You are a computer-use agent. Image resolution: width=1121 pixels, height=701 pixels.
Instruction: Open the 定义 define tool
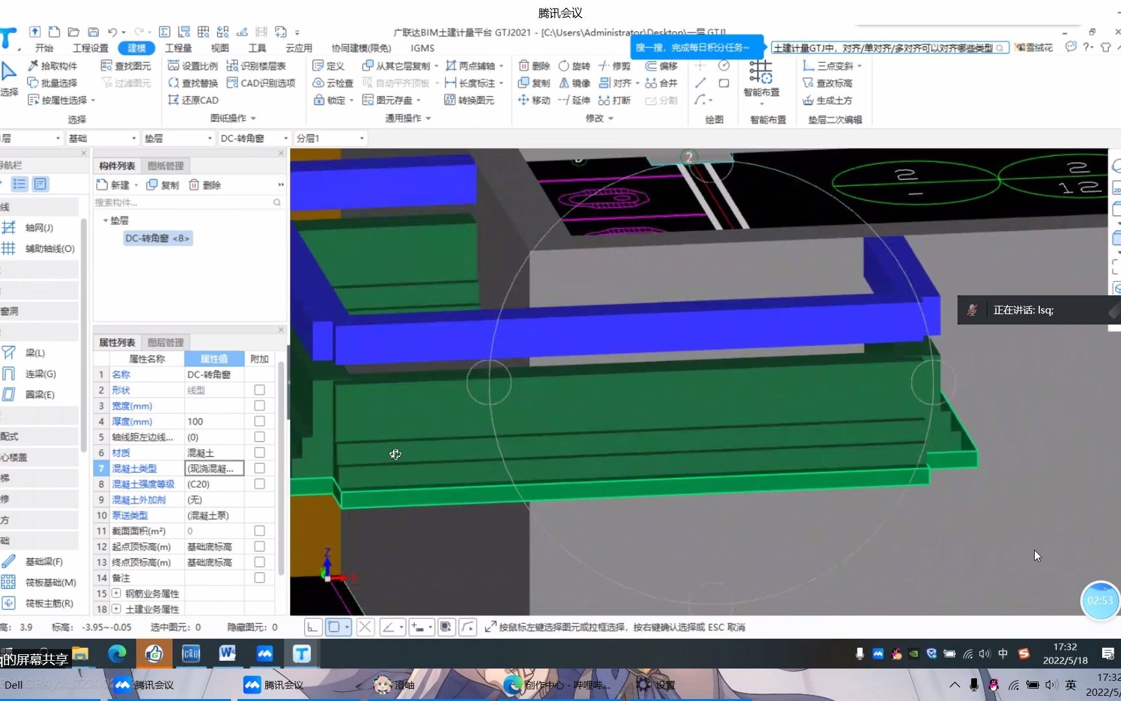click(328, 66)
